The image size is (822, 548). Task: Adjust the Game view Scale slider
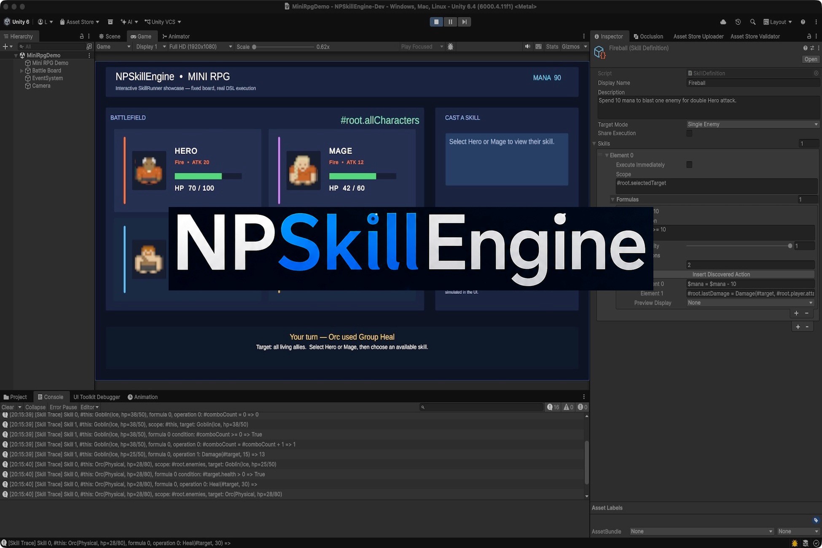coord(254,47)
